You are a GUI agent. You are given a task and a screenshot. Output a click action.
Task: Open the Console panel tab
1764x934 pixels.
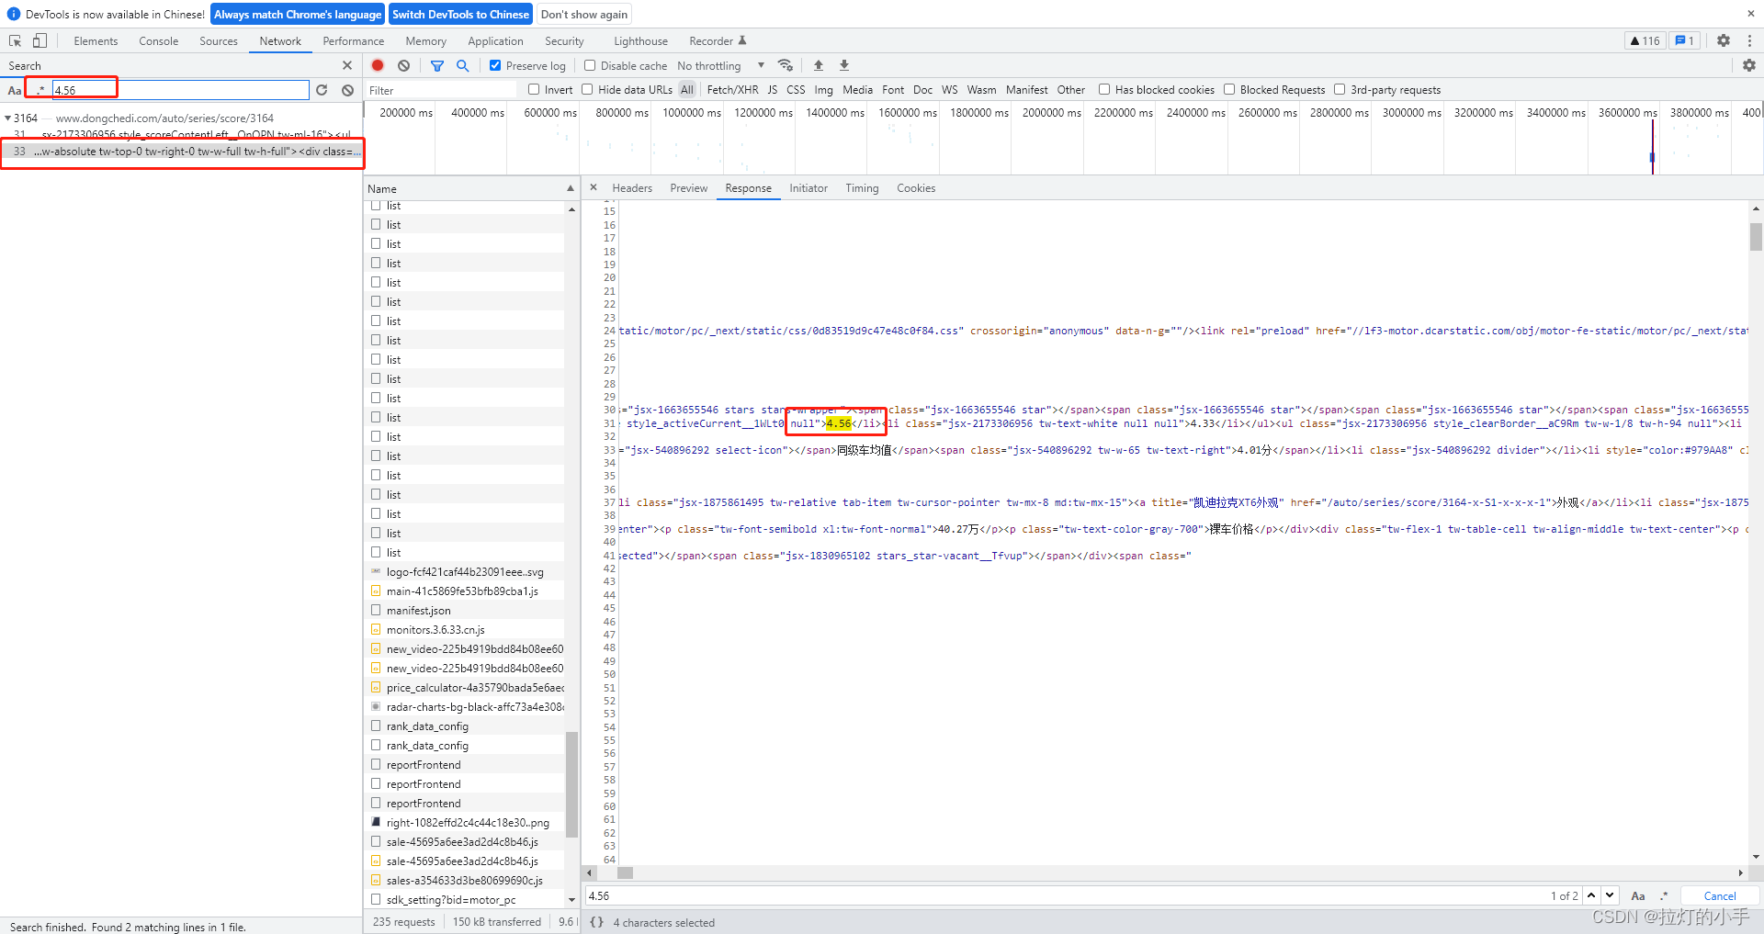[x=159, y=41]
